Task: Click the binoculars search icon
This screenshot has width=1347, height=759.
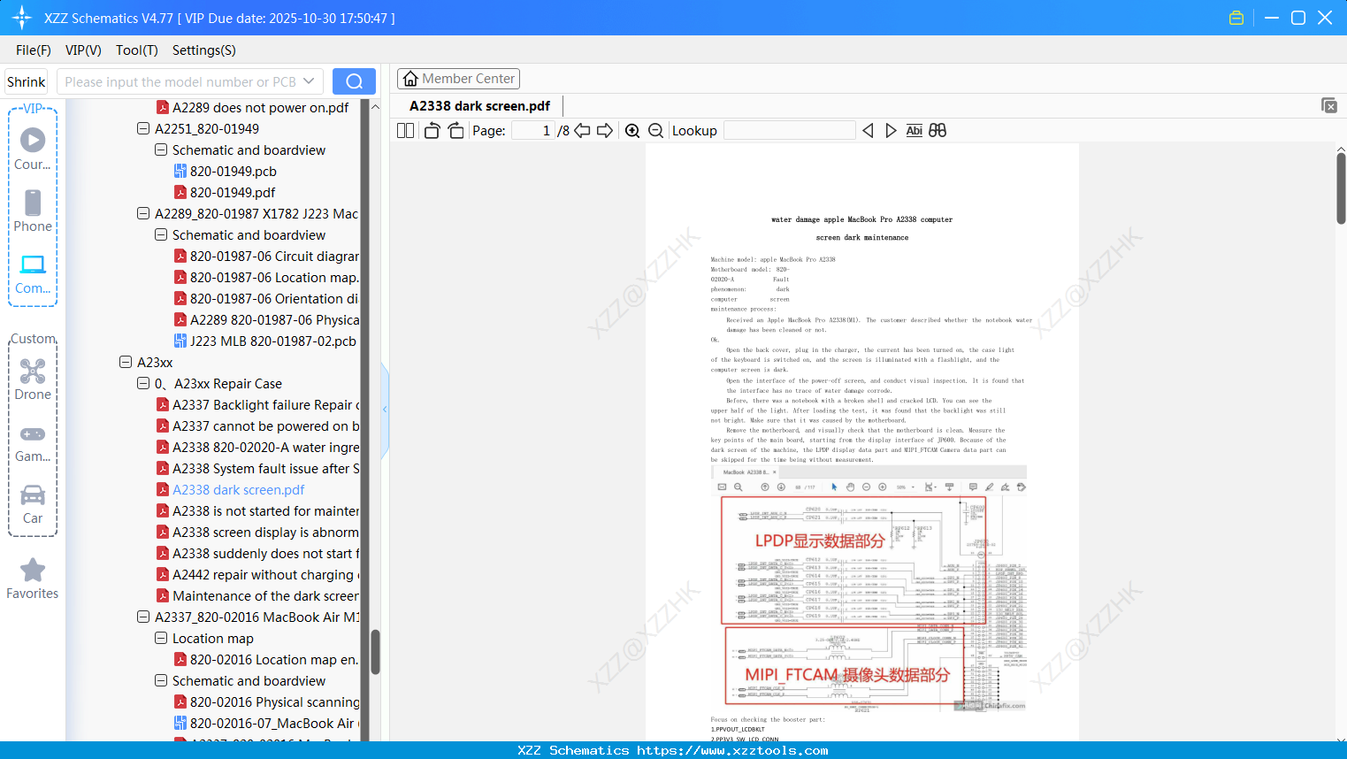Action: click(x=938, y=131)
